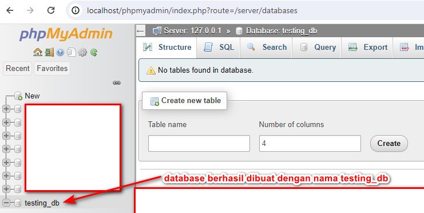This screenshot has width=424, height=213.
Task: Open navigation panel settings gear icon
Action: 82,52
